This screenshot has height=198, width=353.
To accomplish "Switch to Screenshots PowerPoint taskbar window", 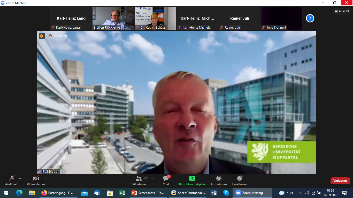I will pos(148,193).
